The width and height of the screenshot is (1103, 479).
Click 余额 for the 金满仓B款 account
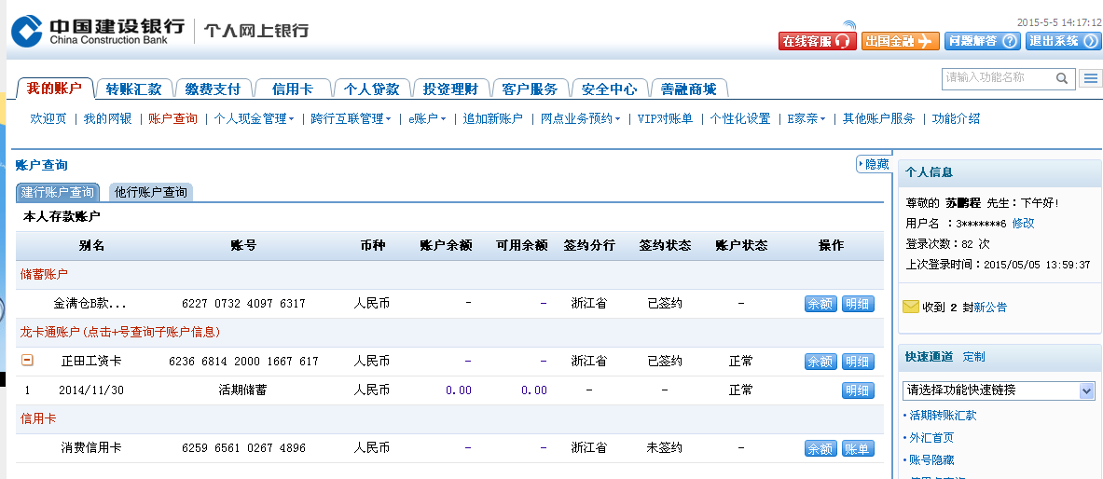click(820, 304)
